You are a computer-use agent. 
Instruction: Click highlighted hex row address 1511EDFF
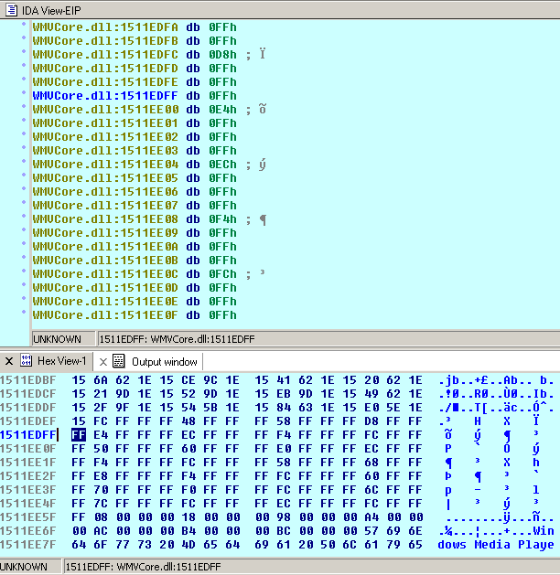(28, 435)
